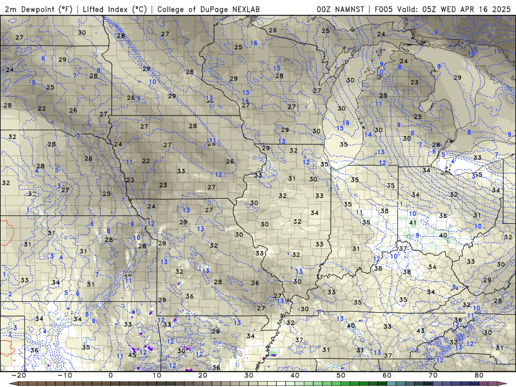
Task: Click the '20' label on the color scale
Action: (203, 375)
